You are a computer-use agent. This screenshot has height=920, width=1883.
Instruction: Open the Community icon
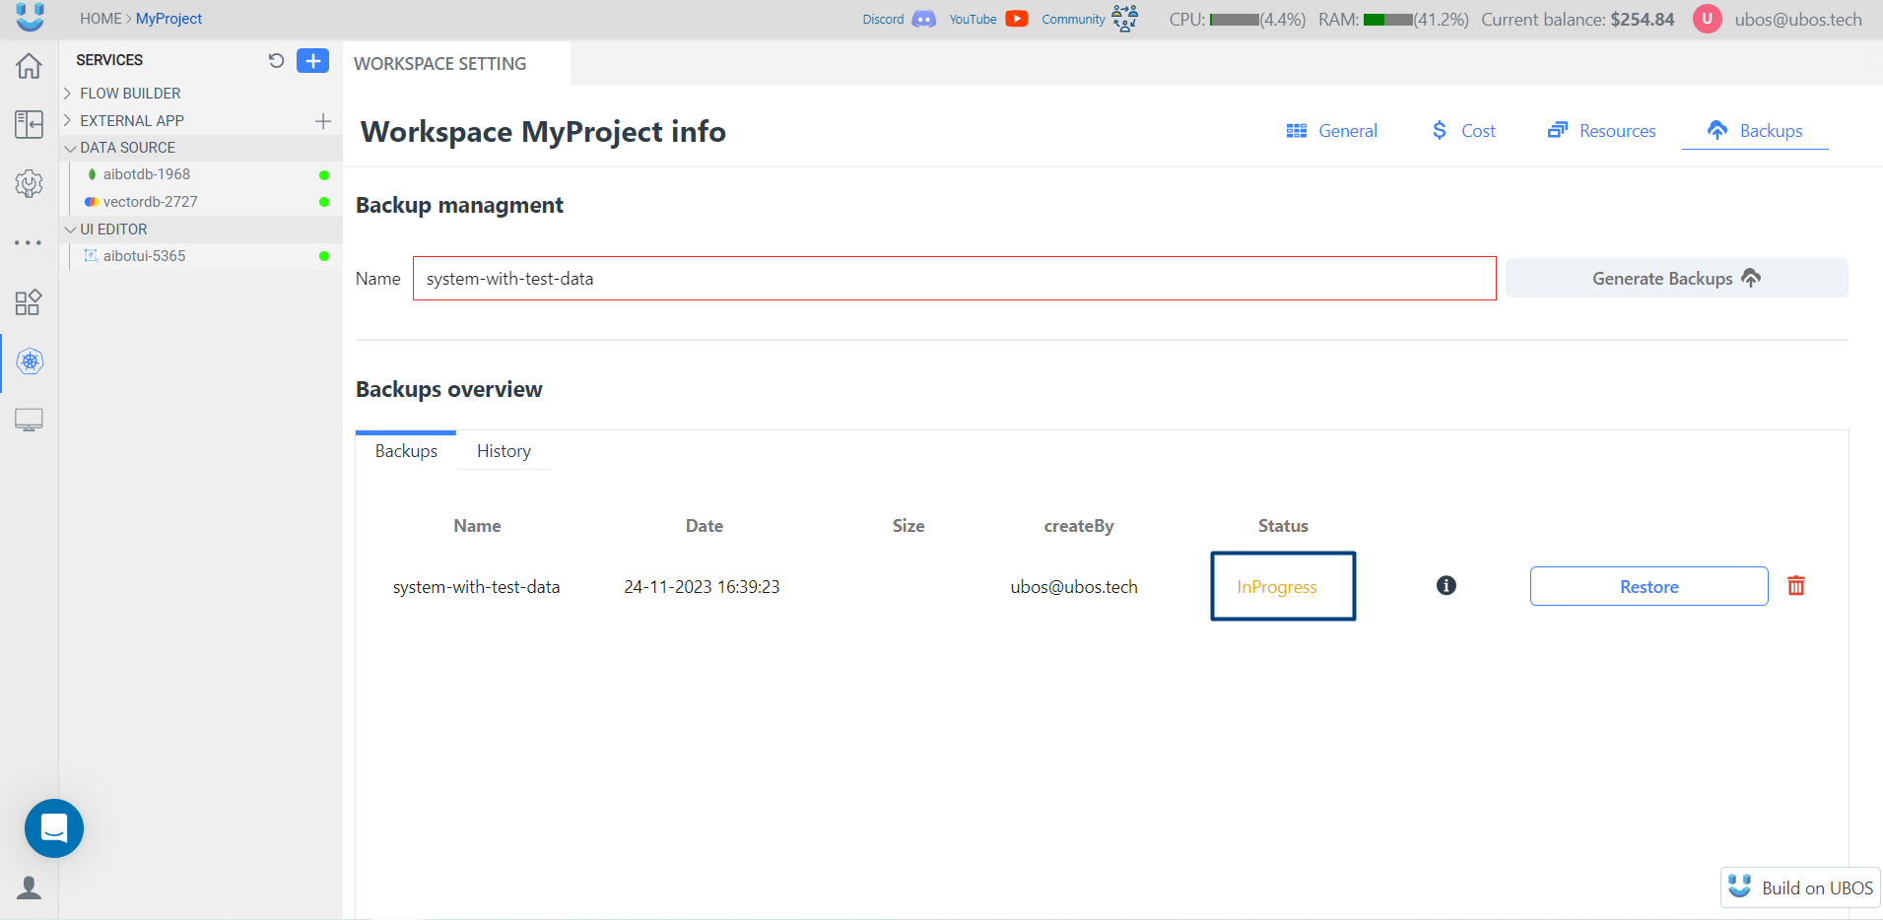(1124, 18)
